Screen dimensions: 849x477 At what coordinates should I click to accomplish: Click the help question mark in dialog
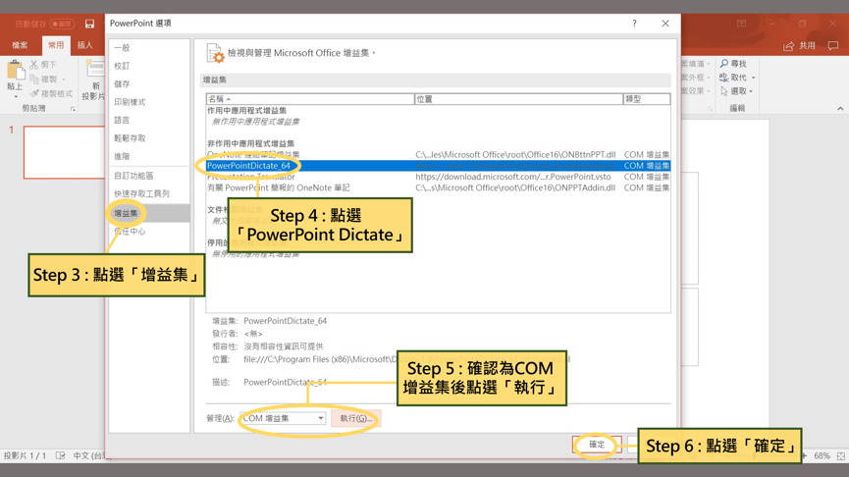(x=634, y=24)
